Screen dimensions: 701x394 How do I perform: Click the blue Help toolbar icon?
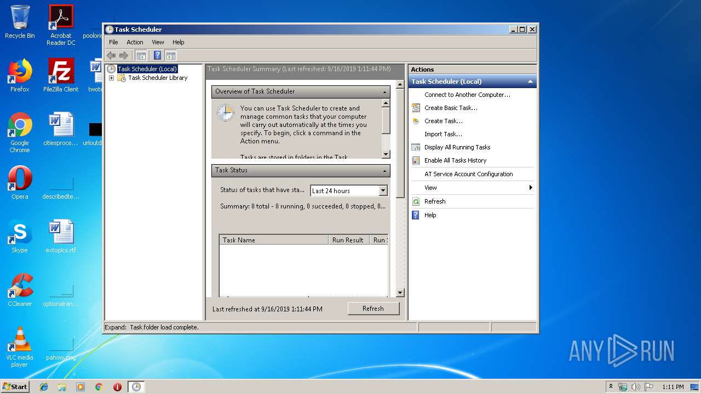point(158,55)
